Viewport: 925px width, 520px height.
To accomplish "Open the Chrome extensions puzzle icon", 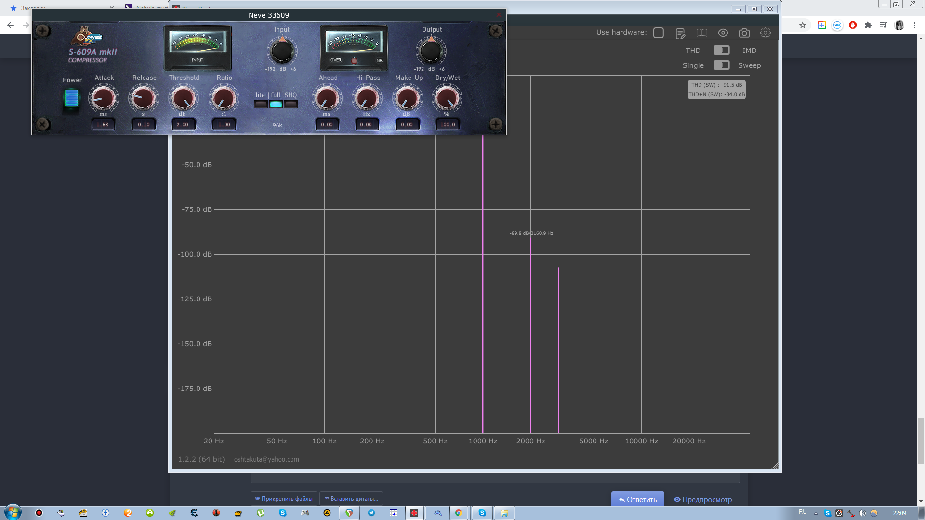I will pos(868,25).
